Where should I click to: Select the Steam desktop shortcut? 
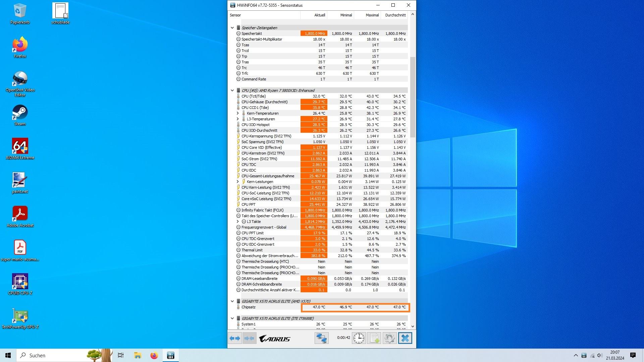pos(20,115)
